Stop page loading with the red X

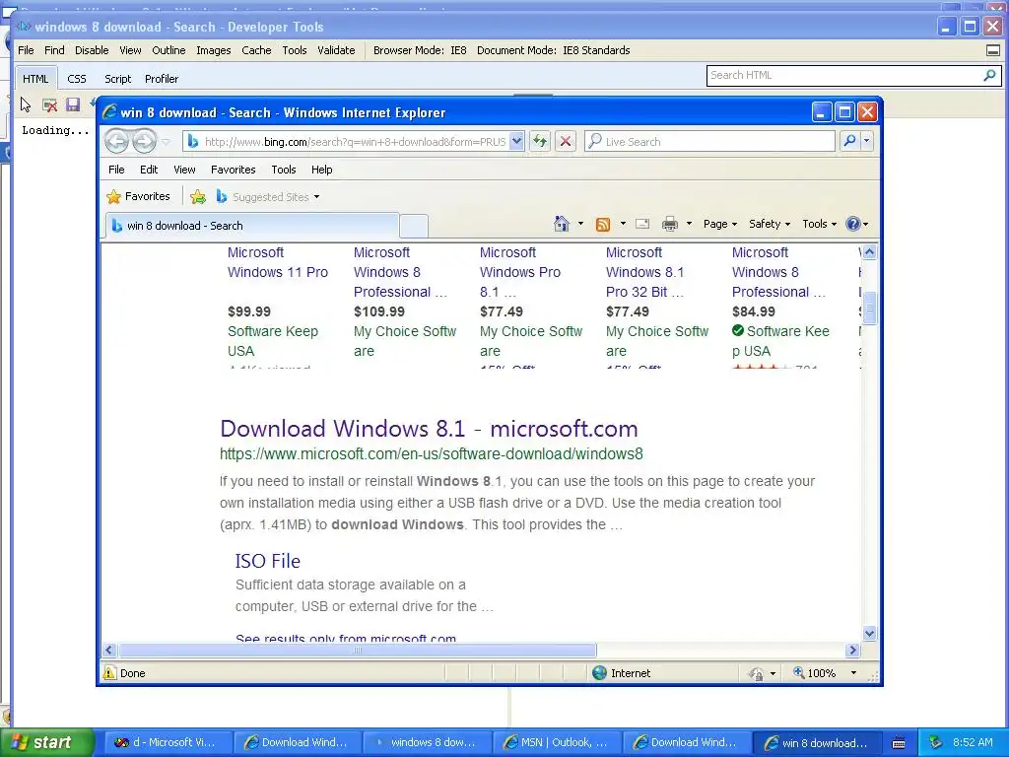point(566,141)
